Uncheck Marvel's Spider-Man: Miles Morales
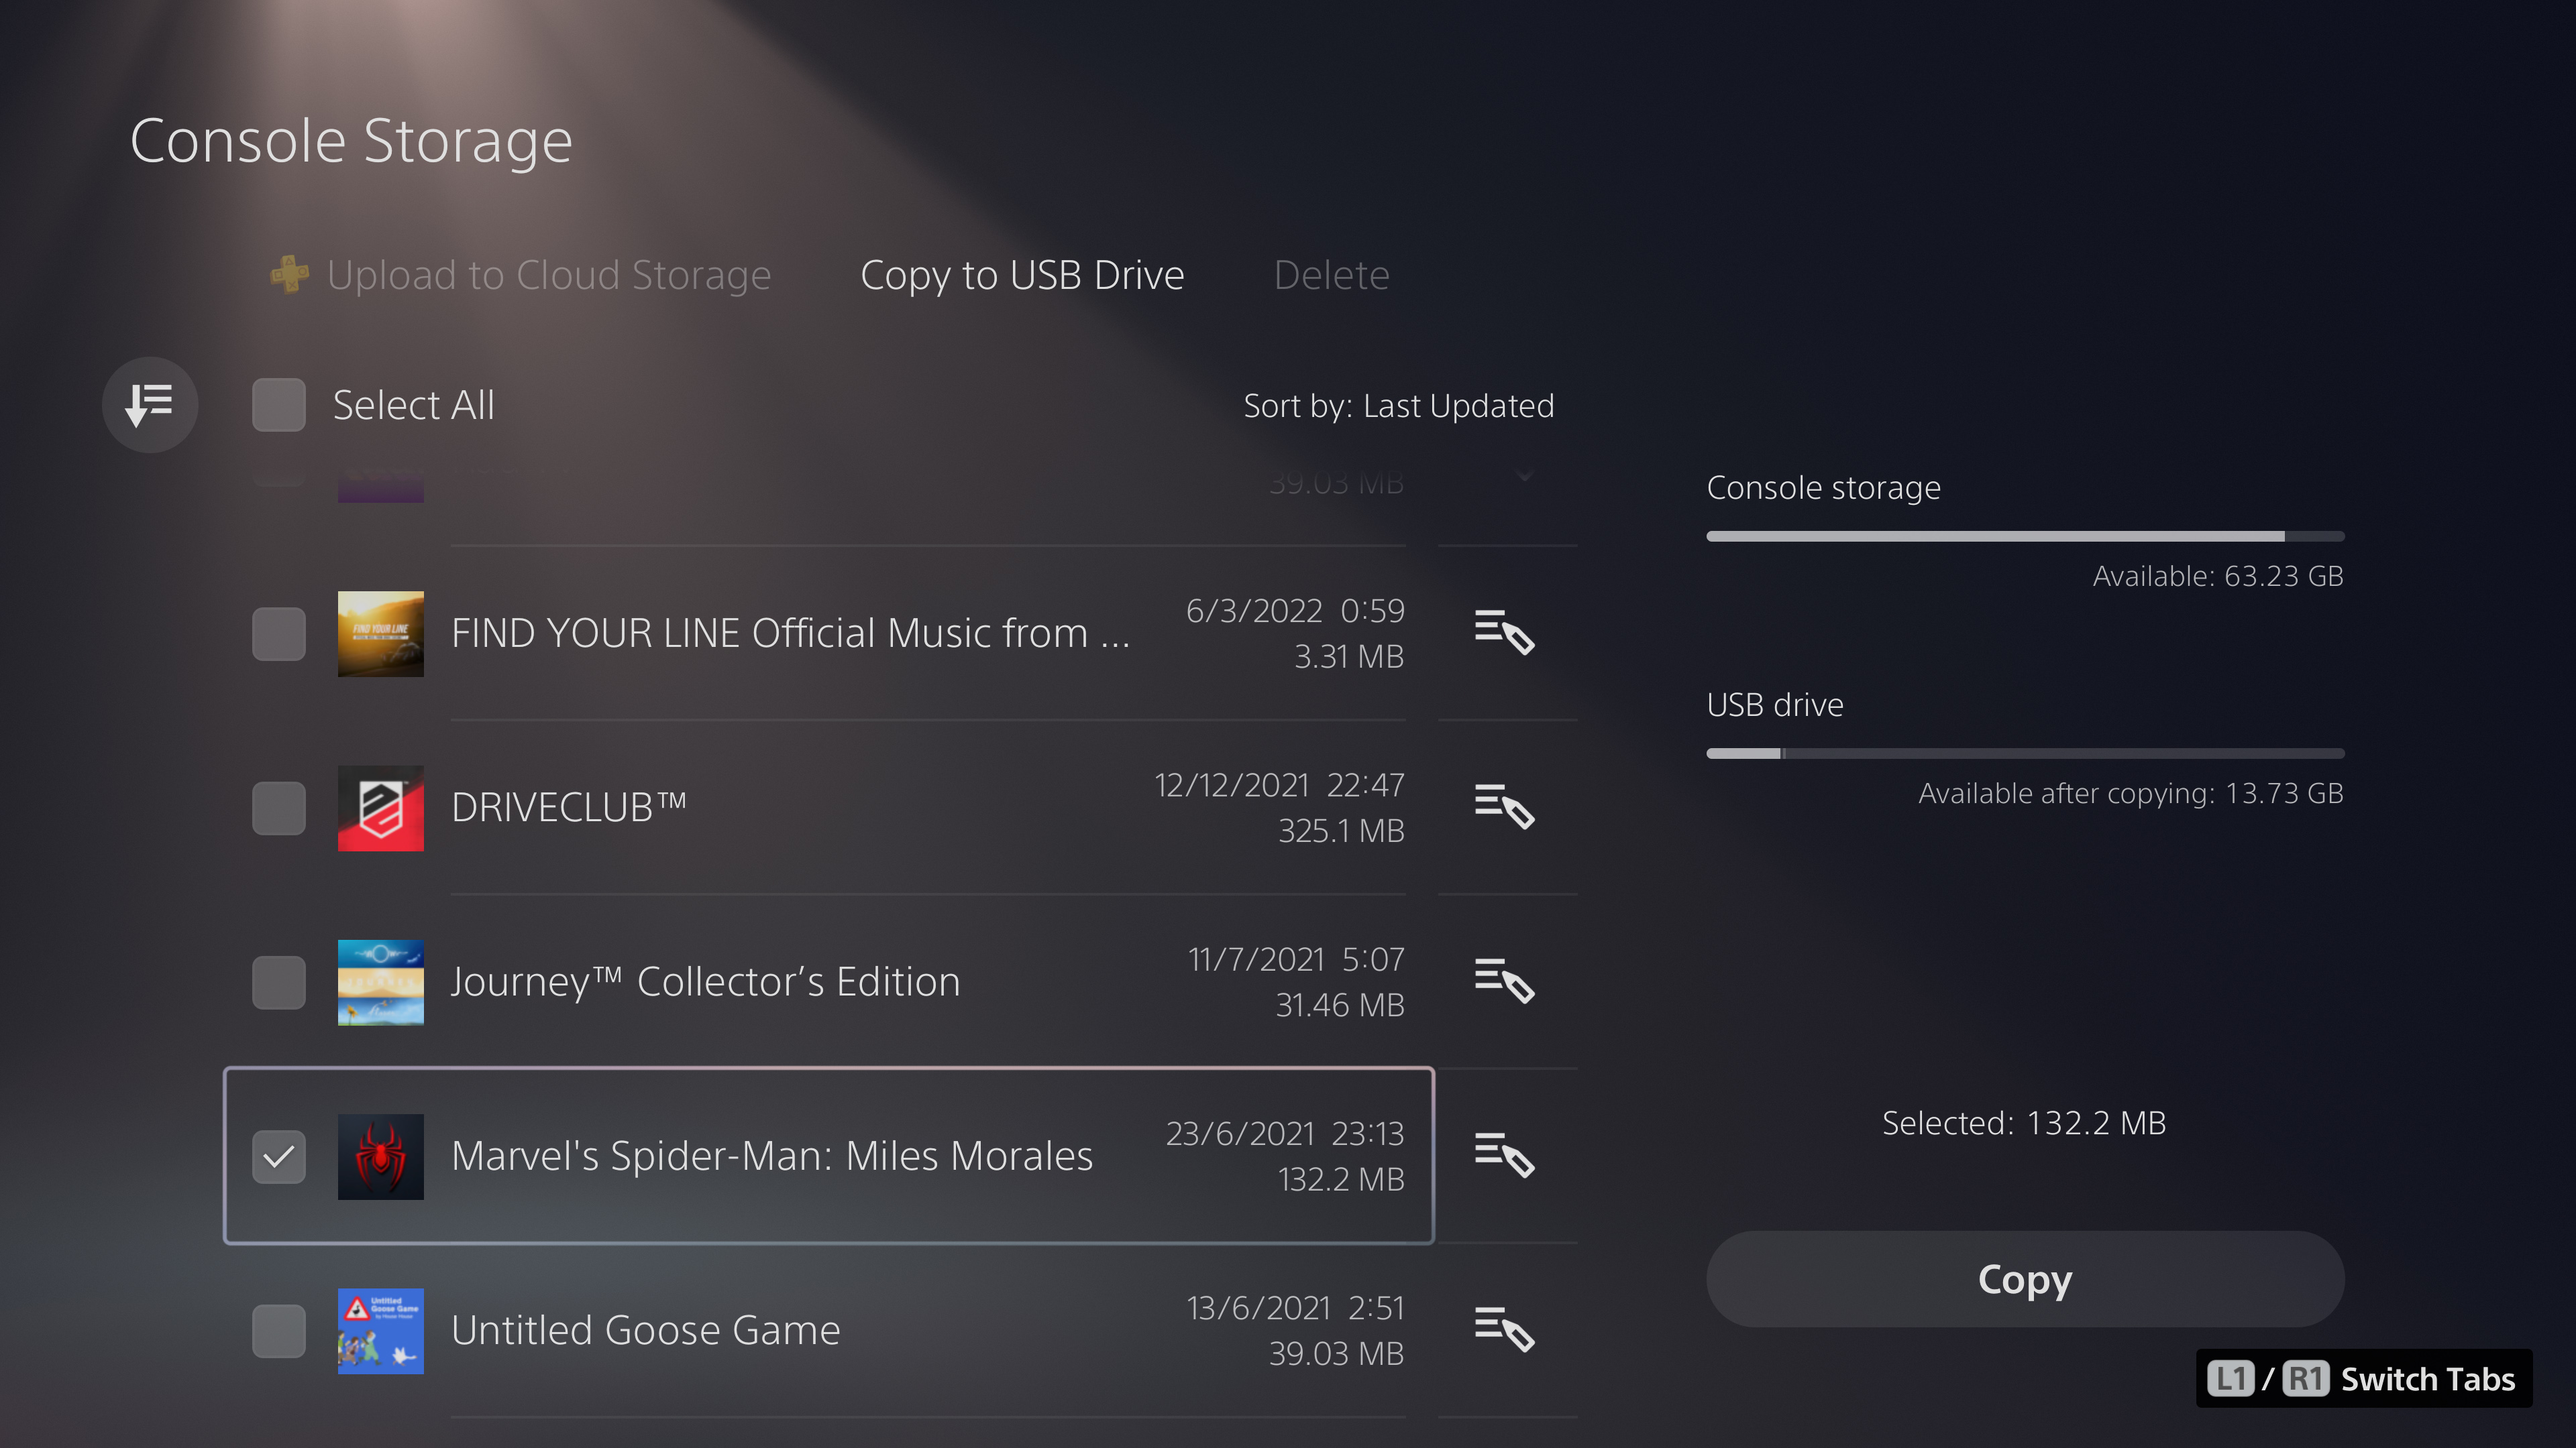The image size is (2576, 1448). click(x=279, y=1156)
